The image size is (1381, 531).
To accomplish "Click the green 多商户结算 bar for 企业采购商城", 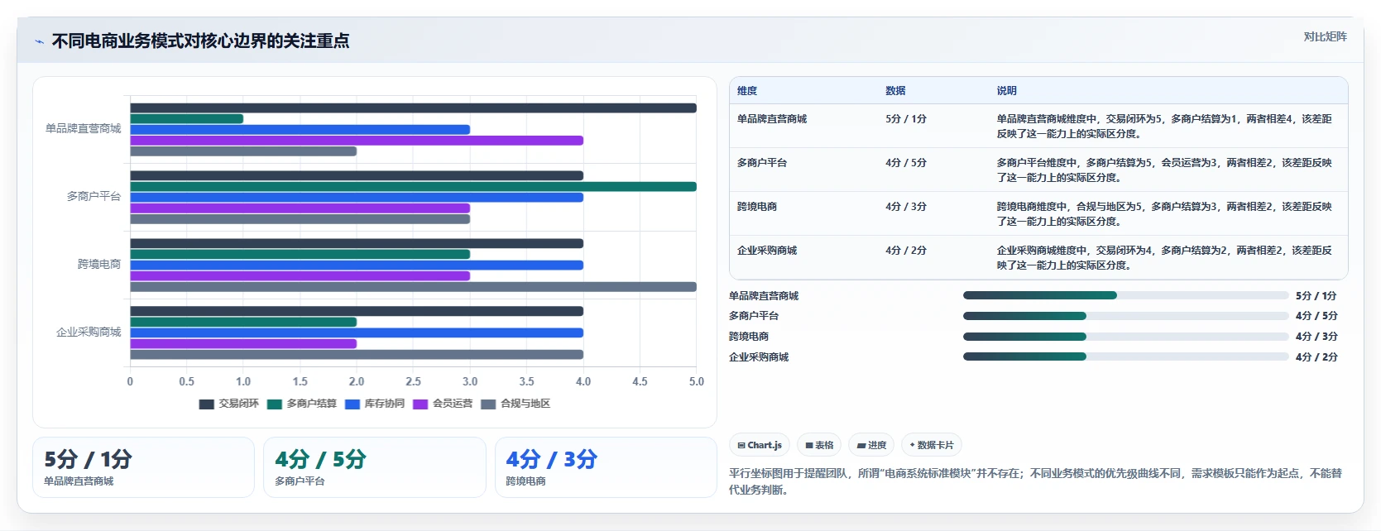I will pos(243,322).
